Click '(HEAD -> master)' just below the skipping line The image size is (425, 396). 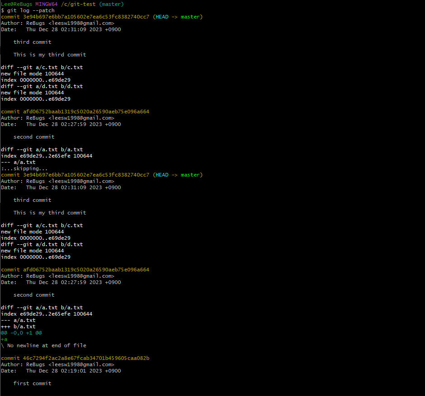(178, 175)
